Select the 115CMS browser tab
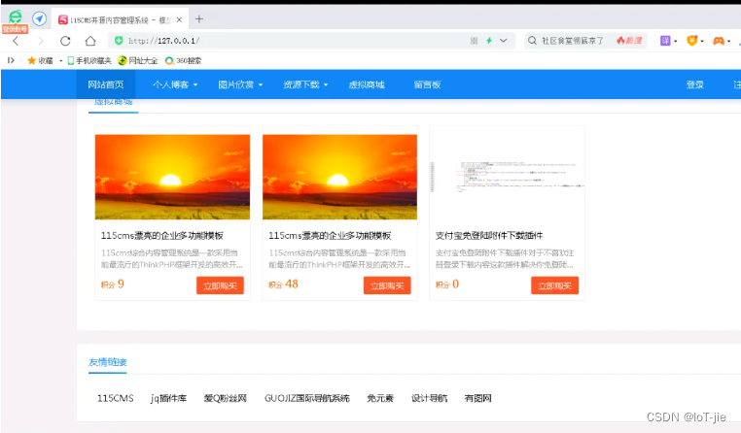 [120, 19]
